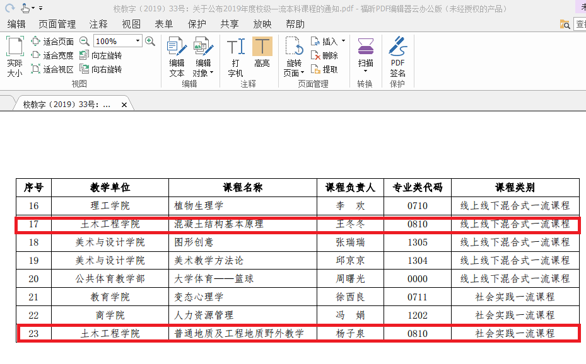Click the PDF Sign (PDF签名) icon
The height and width of the screenshot is (364, 586).
click(x=397, y=57)
